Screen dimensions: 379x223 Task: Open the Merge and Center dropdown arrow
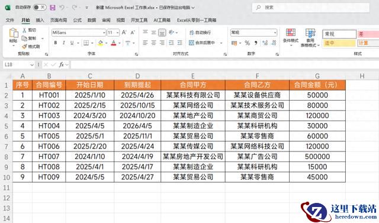(221, 43)
